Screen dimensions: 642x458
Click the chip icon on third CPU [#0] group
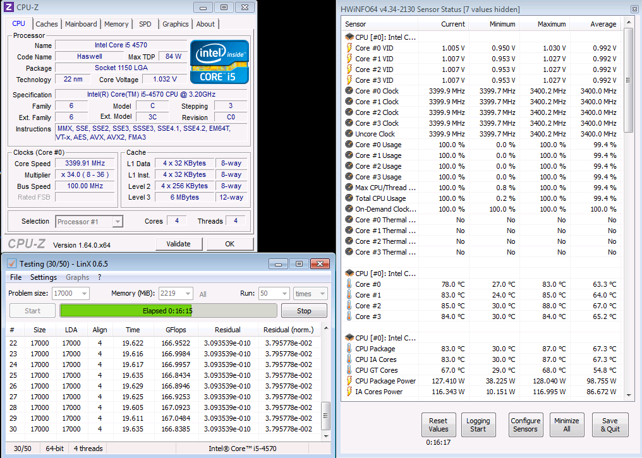tap(349, 338)
